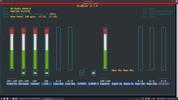Switch to the F3: Playback view

(18, 14)
